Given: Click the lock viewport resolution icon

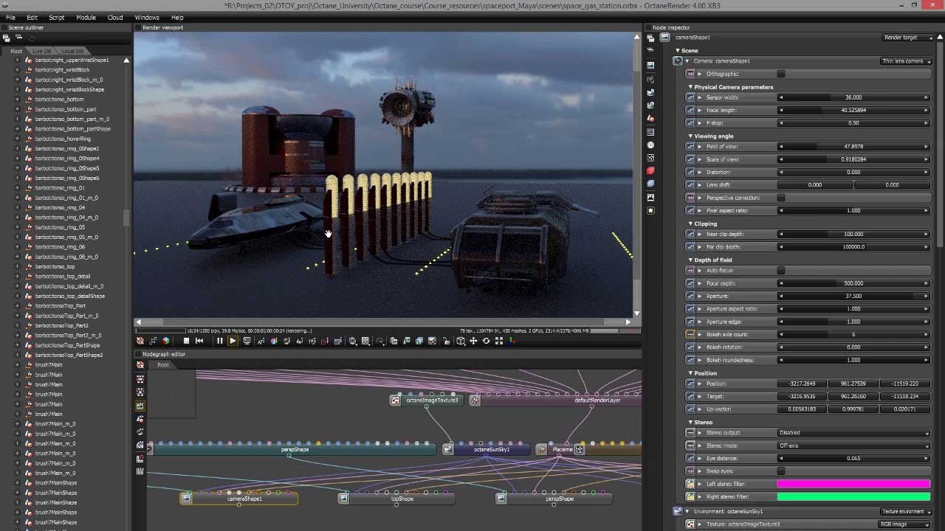Looking at the screenshot, I should [447, 341].
